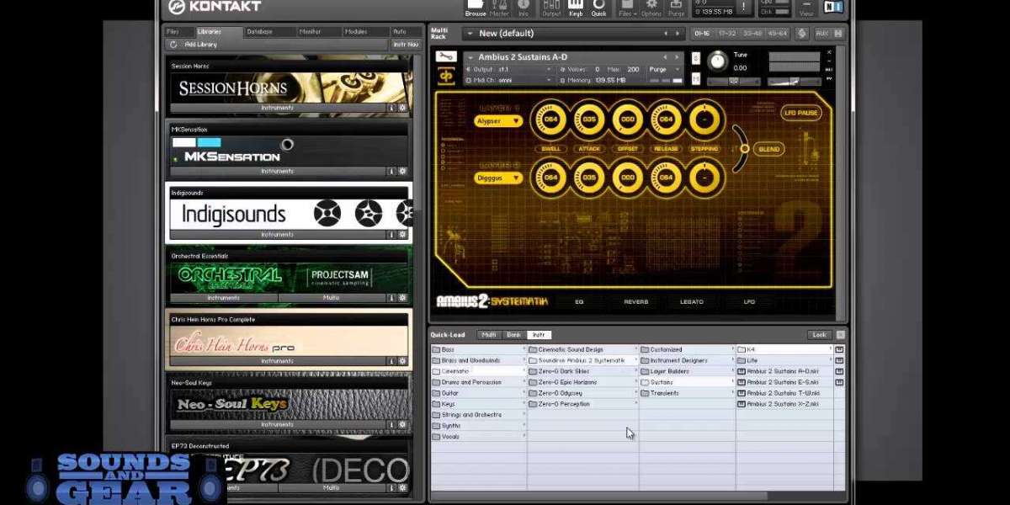Viewport: 1010px width, 505px height.
Task: Click the refresh icon beside Add Library
Action: (x=173, y=44)
